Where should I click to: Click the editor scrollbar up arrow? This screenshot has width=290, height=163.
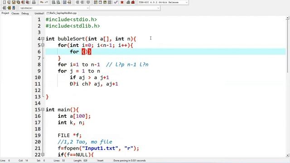(x=287, y=18)
